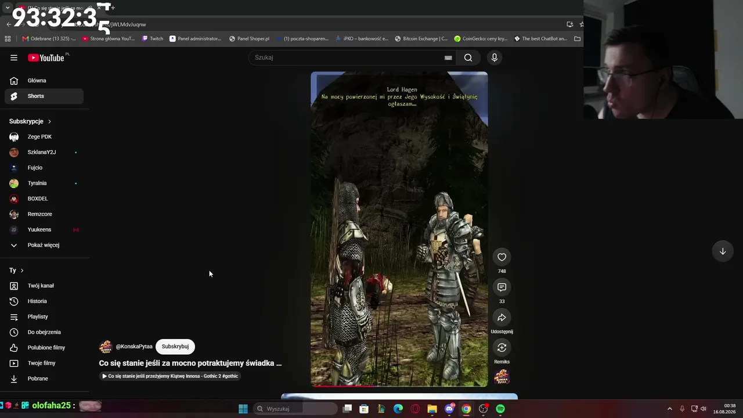The image size is (743, 418).
Task: Open Pobrane downloads
Action: pyautogui.click(x=44, y=379)
